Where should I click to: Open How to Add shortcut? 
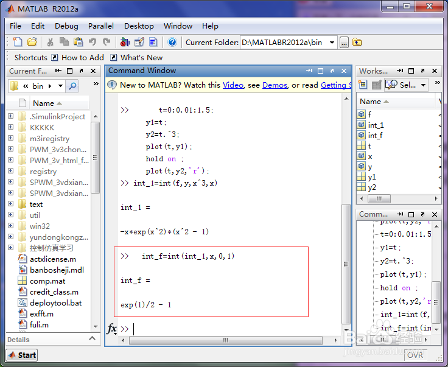coord(78,58)
